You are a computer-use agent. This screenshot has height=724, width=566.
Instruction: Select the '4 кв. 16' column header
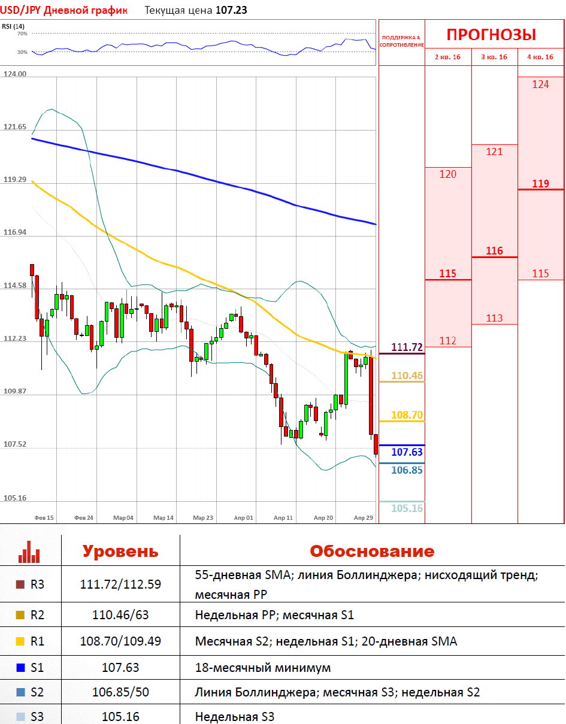(x=540, y=57)
